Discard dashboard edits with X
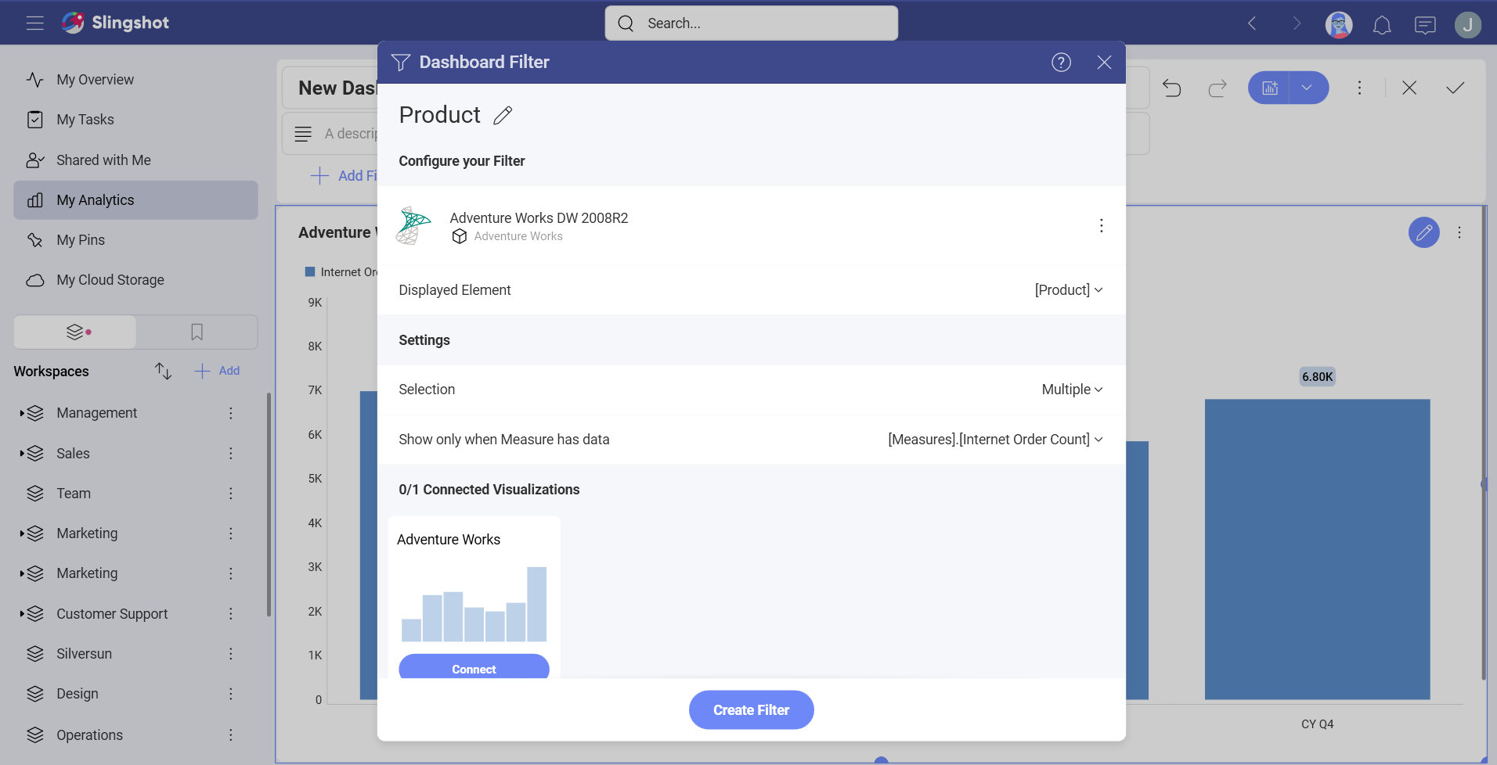This screenshot has width=1497, height=765. [x=1409, y=88]
